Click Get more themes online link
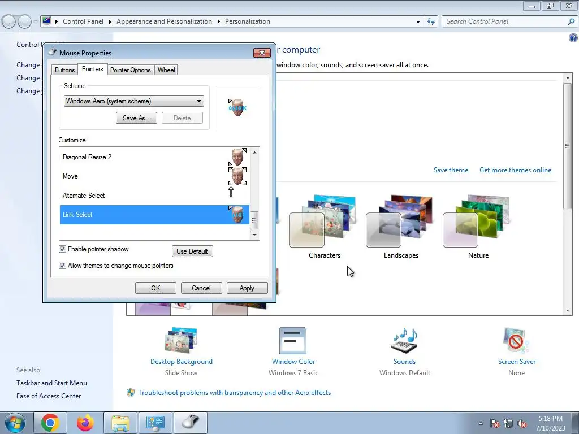 tap(516, 170)
